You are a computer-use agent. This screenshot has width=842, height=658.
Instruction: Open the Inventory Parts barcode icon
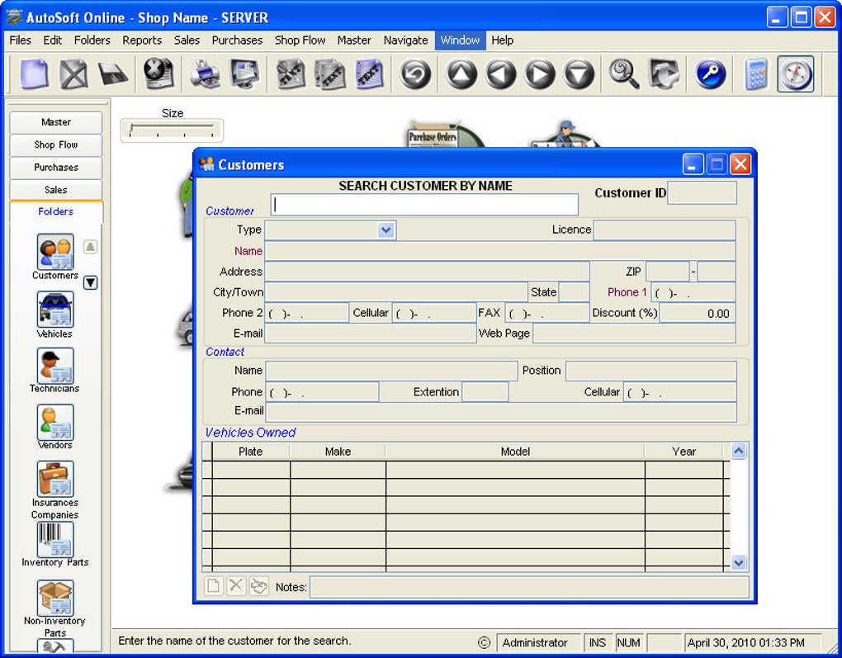pyautogui.click(x=55, y=538)
